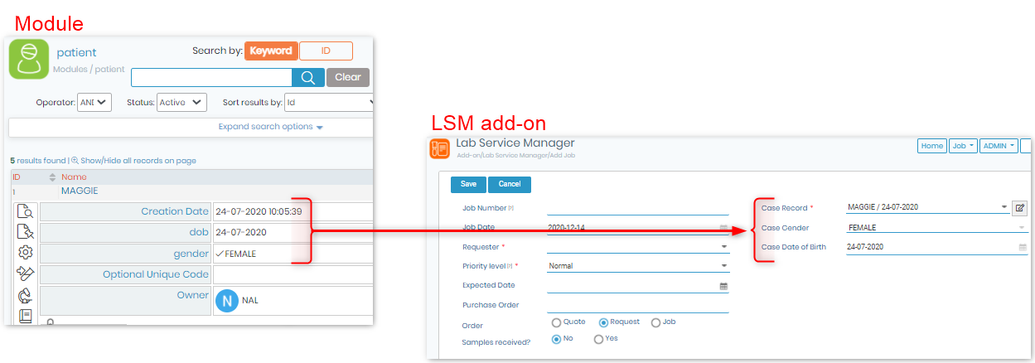Open the Sort results by dropdown

[328, 102]
